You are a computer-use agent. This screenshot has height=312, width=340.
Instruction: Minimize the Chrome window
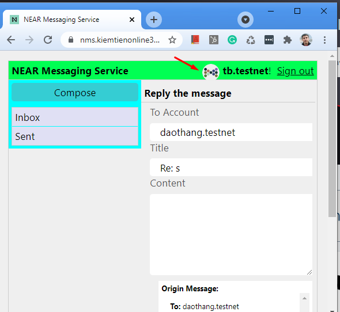click(x=271, y=11)
